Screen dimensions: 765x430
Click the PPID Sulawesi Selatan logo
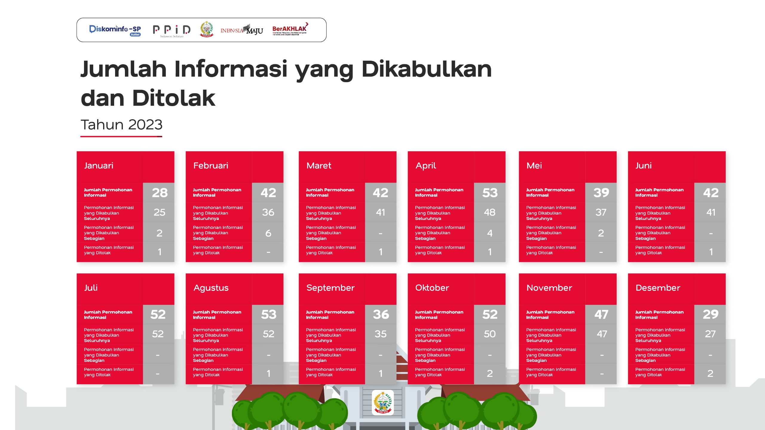172,30
